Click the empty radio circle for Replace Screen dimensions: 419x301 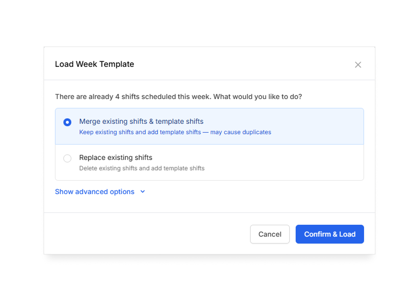tap(67, 158)
